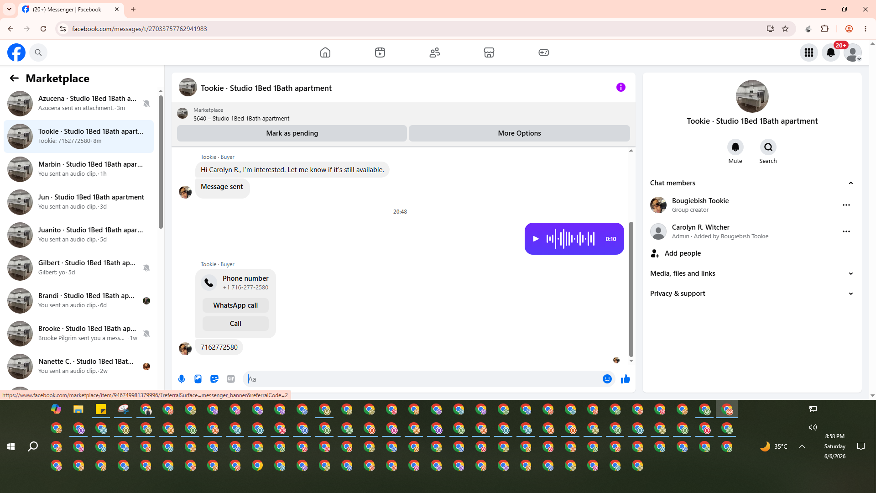
Task: Open the Facebook home logo
Action: [16, 52]
